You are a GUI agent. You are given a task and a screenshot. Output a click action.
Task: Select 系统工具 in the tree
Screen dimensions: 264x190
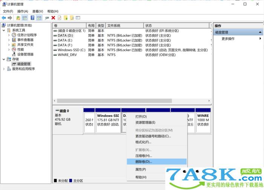click(19, 30)
